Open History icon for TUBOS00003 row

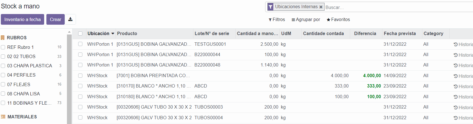point(456,107)
